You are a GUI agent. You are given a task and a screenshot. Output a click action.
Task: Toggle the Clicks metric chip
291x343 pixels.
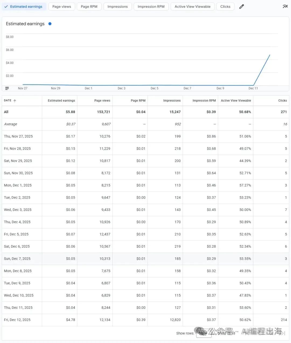pyautogui.click(x=225, y=6)
